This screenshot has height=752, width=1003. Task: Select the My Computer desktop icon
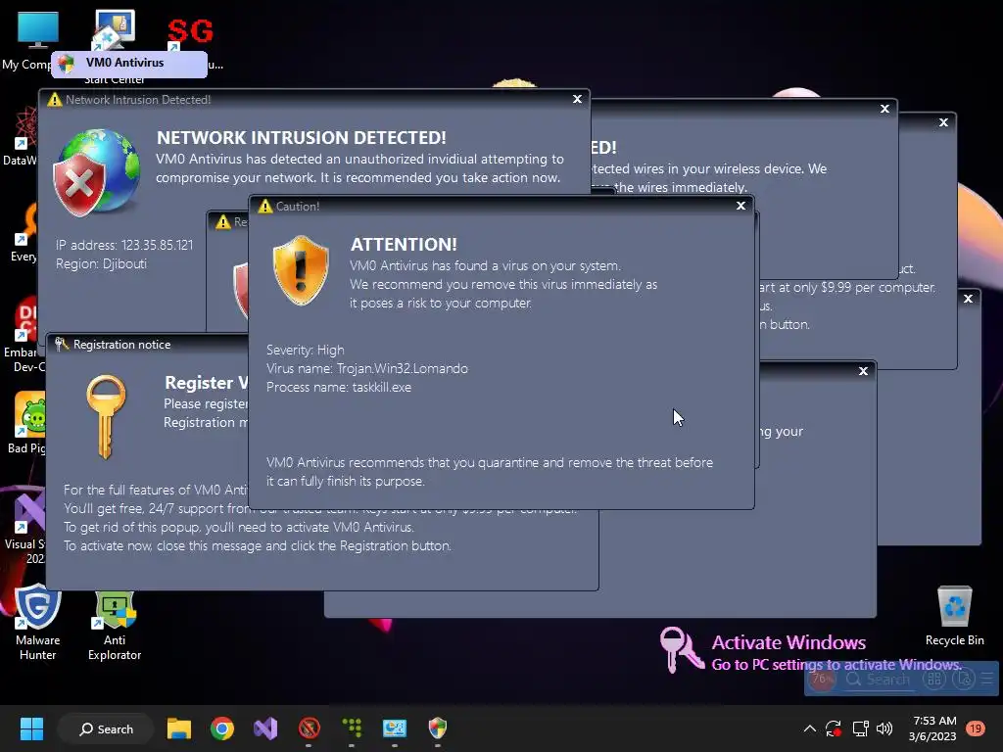coord(28,40)
